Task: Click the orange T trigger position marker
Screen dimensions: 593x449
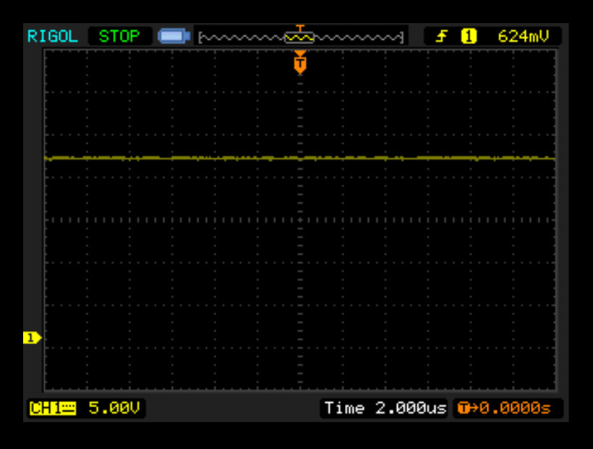Action: [300, 63]
